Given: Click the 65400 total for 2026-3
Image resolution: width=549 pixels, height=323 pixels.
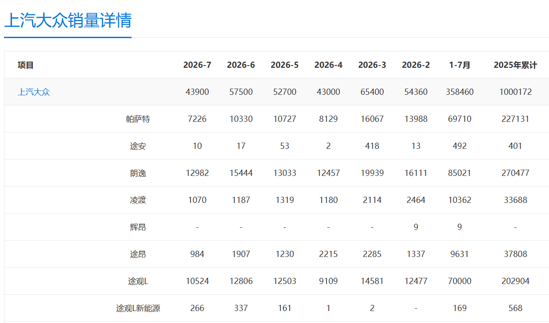Looking at the screenshot, I should (372, 92).
